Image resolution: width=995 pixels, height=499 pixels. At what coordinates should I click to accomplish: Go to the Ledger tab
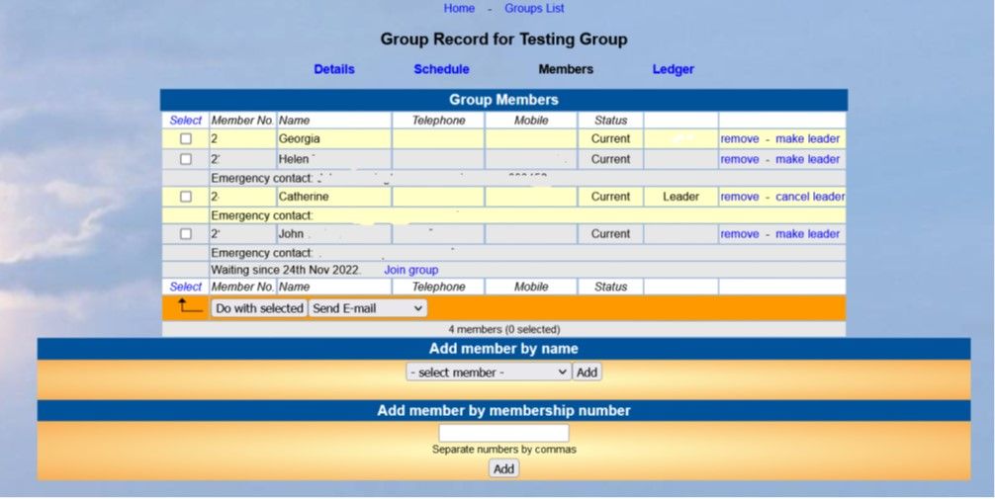(x=673, y=69)
